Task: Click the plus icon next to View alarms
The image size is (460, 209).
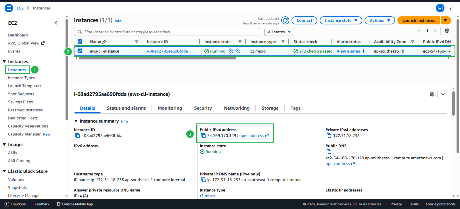Action: point(363,51)
